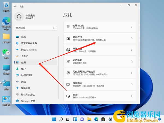Click the 时间和语言 globe clock icon
This screenshot has height=123, width=164.
(17, 75)
